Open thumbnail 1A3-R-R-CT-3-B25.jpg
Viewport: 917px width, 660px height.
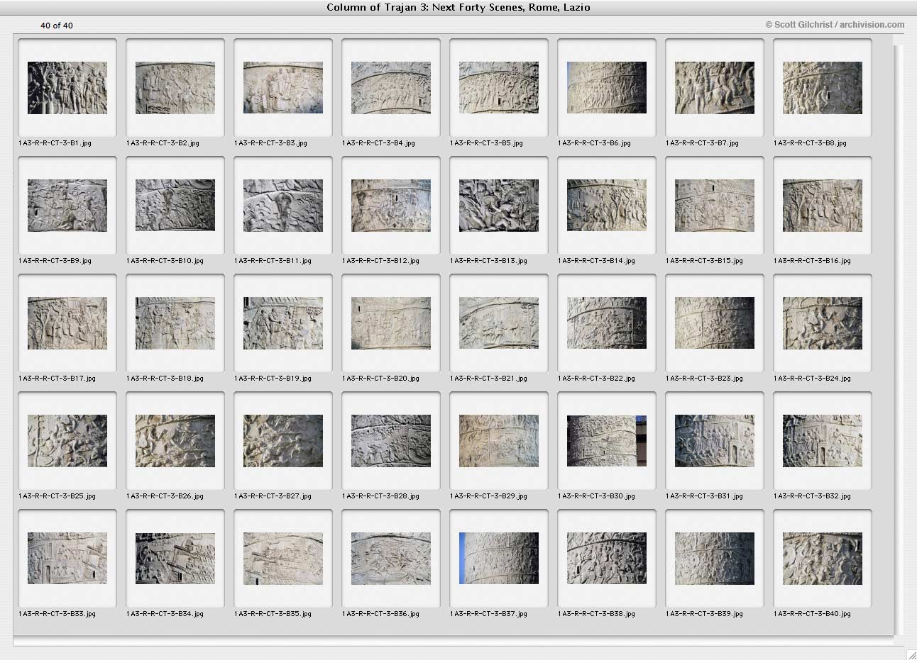click(67, 441)
